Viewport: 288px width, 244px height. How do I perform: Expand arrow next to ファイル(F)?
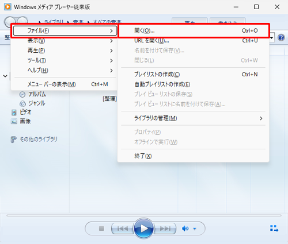(111, 31)
